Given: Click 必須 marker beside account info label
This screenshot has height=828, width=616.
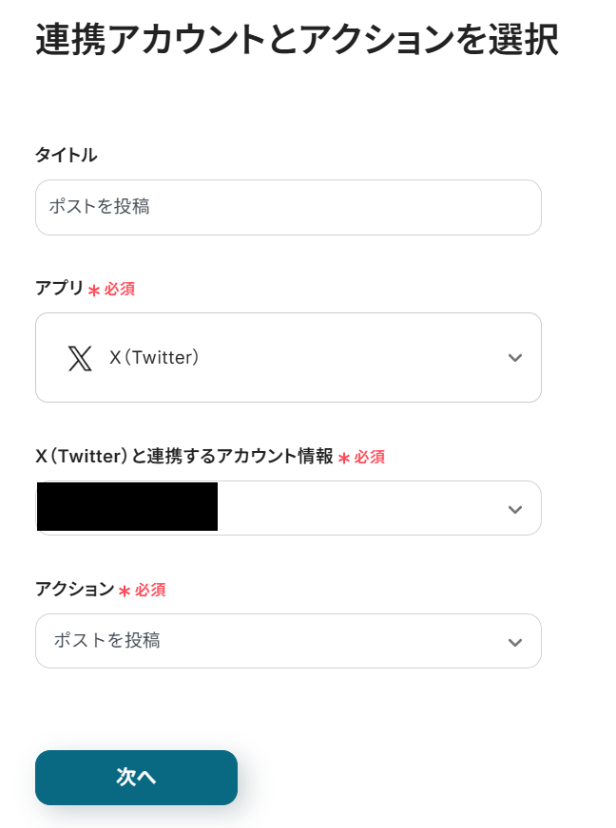Looking at the screenshot, I should click(370, 458).
